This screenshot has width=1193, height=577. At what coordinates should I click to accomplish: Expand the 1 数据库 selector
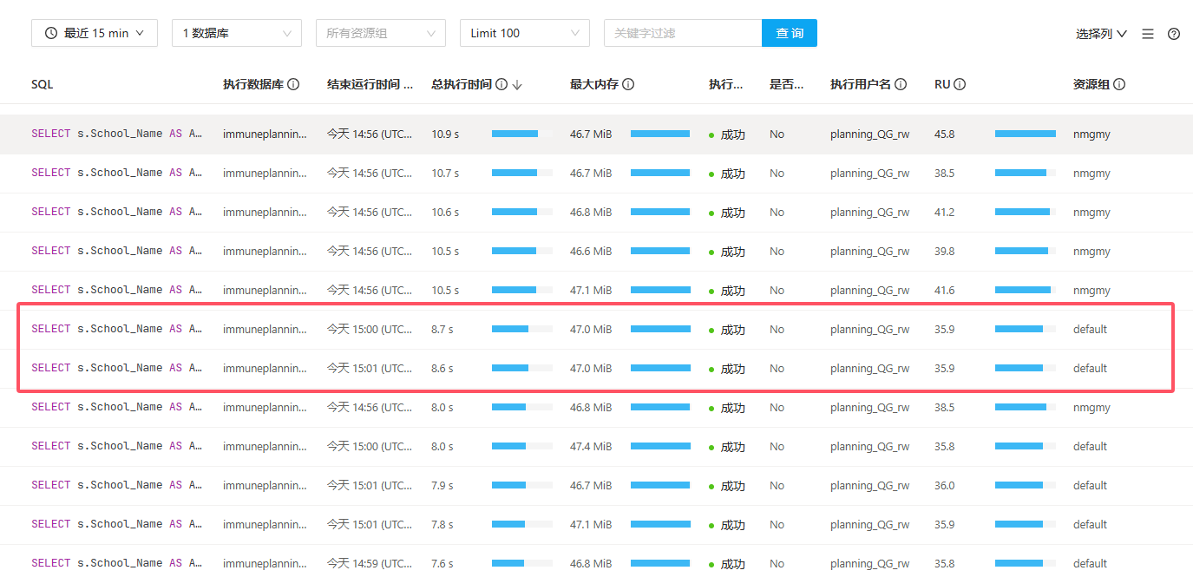(237, 33)
